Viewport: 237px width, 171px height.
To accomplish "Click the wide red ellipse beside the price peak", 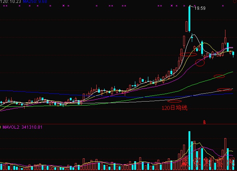I will click(189, 55).
